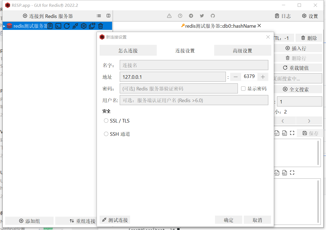Expand the redis测试服务器 tree node arrow
Screen dimensions: 326x230
click(x=4, y=26)
